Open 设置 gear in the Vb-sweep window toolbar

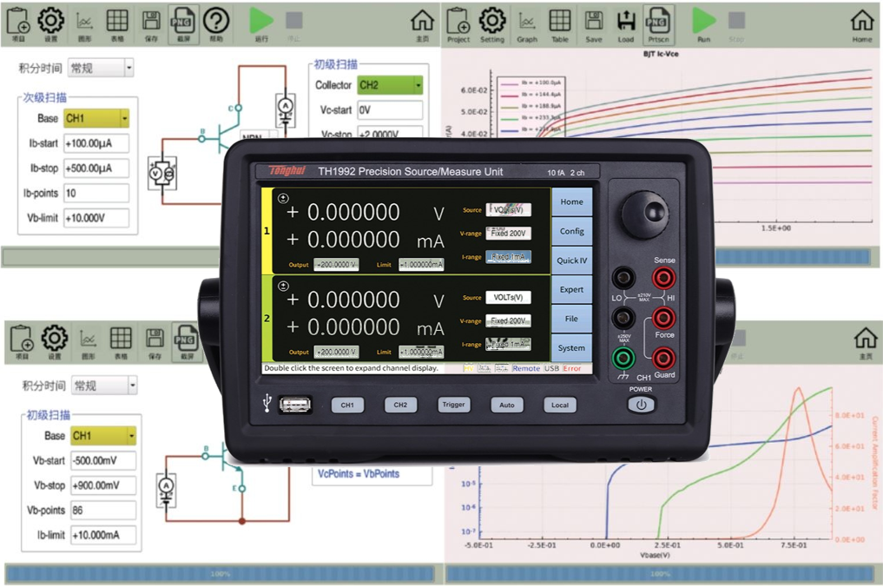click(55, 341)
